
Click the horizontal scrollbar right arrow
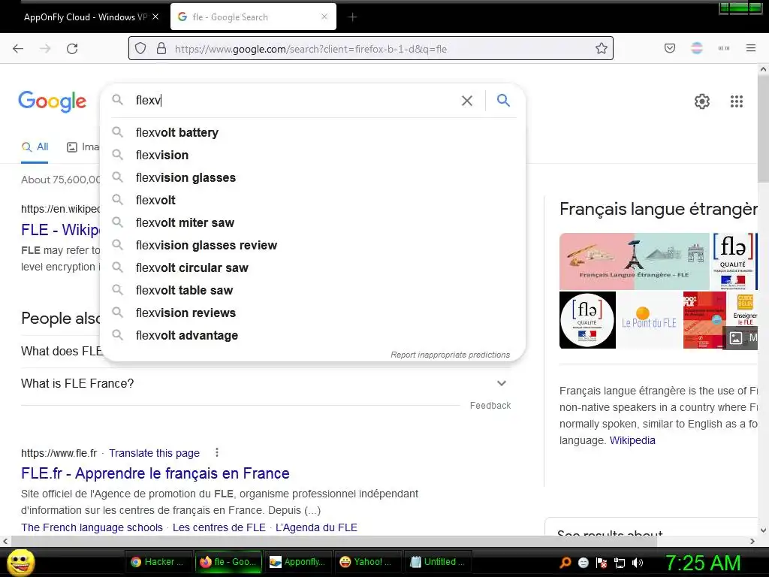752,541
